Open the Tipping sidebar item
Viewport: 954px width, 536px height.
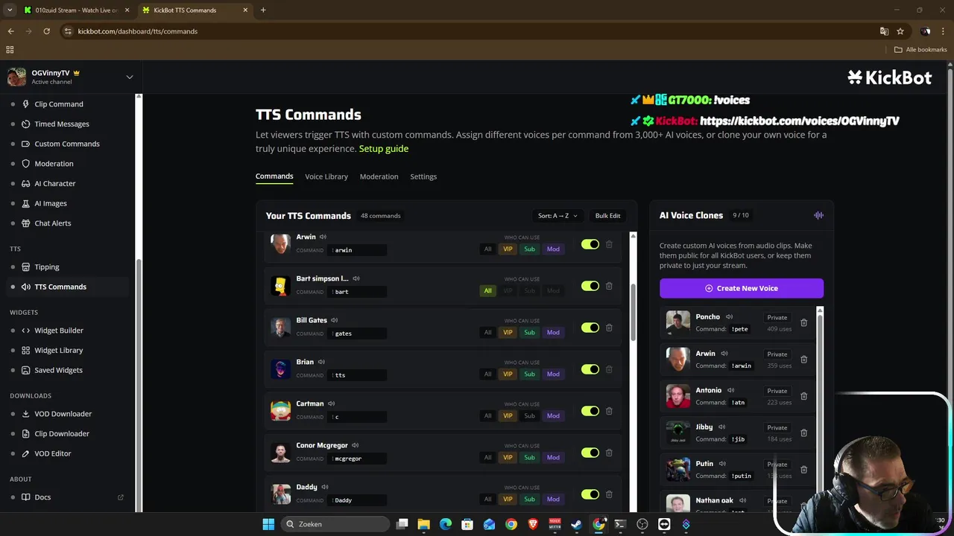(67, 267)
